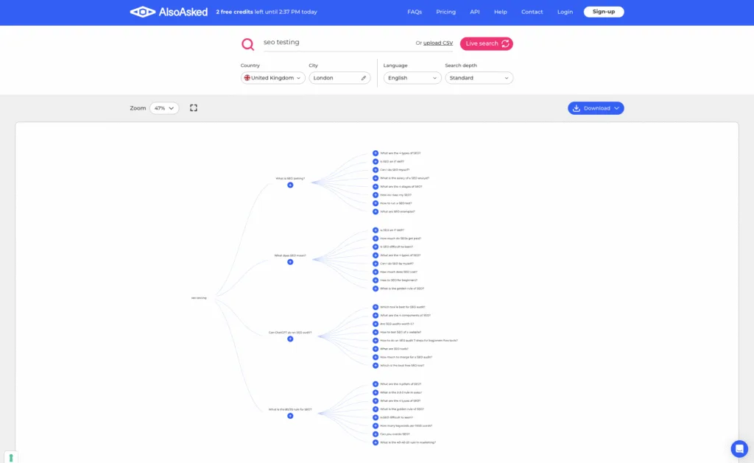Image resolution: width=754 pixels, height=463 pixels.
Task: Open the Search depth dropdown
Action: (479, 77)
